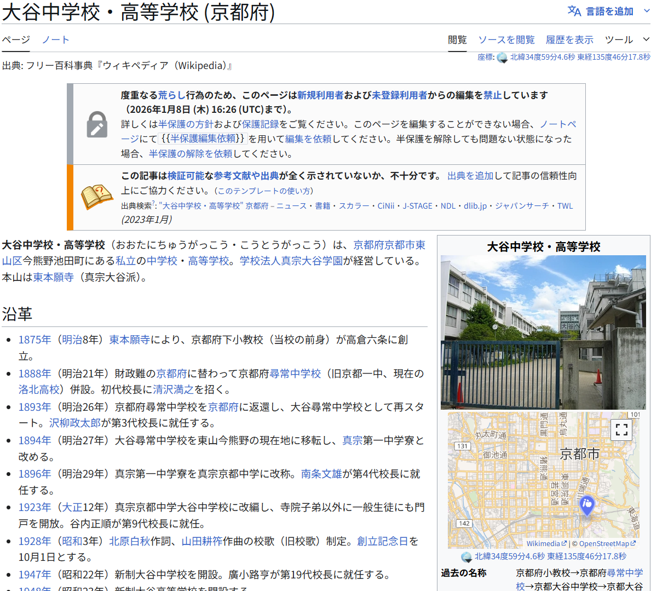
Task: Open the map in fullscreen
Action: point(621,429)
